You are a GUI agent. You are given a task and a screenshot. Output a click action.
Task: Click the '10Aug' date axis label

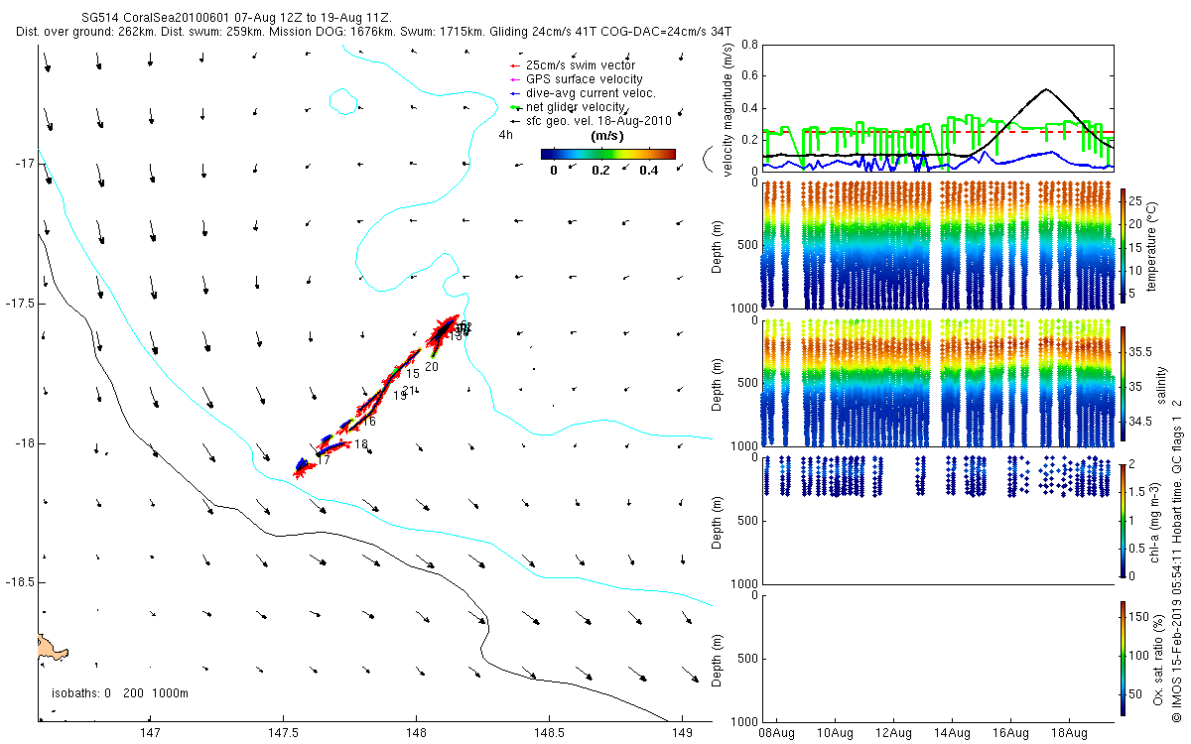[834, 734]
